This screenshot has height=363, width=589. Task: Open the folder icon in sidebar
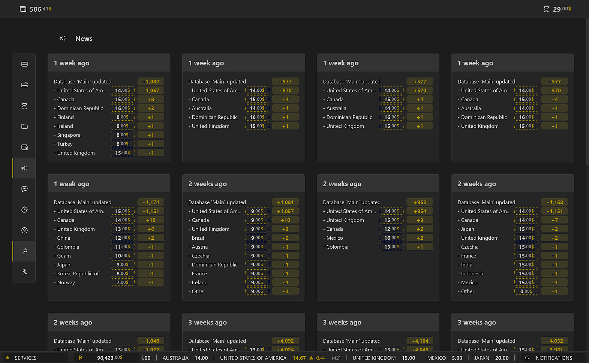[24, 127]
